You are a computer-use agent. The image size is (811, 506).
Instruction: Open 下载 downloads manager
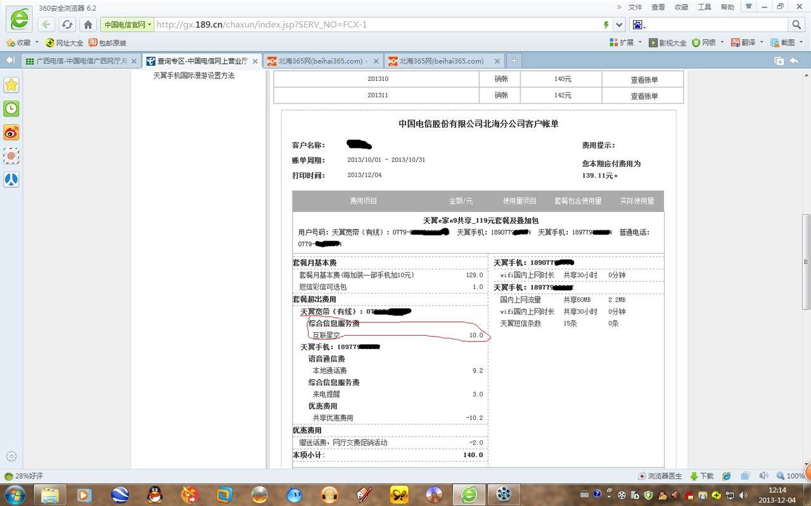click(x=702, y=476)
